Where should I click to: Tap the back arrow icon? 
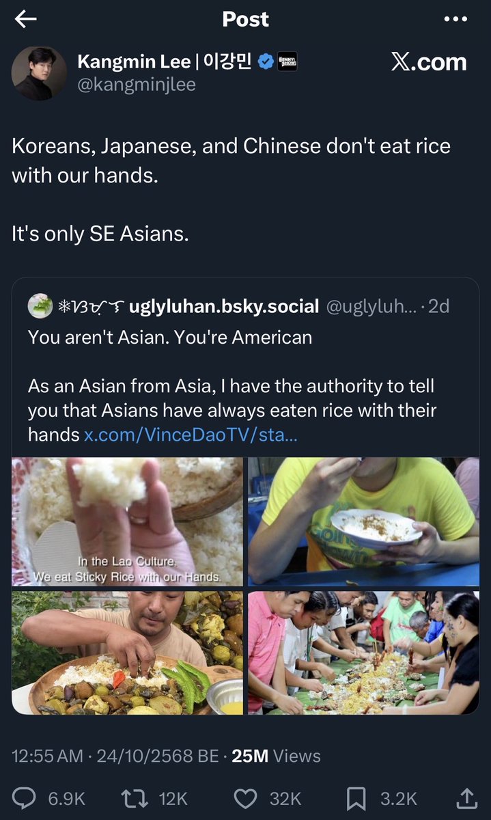26,20
